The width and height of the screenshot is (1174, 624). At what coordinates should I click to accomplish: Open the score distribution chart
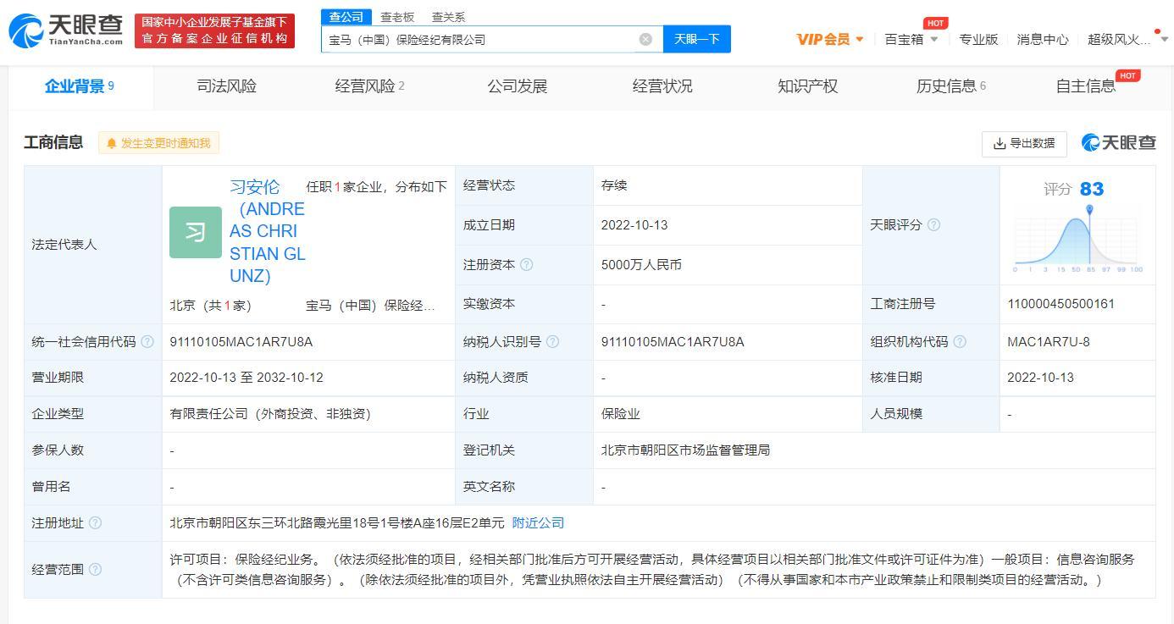(x=1078, y=240)
